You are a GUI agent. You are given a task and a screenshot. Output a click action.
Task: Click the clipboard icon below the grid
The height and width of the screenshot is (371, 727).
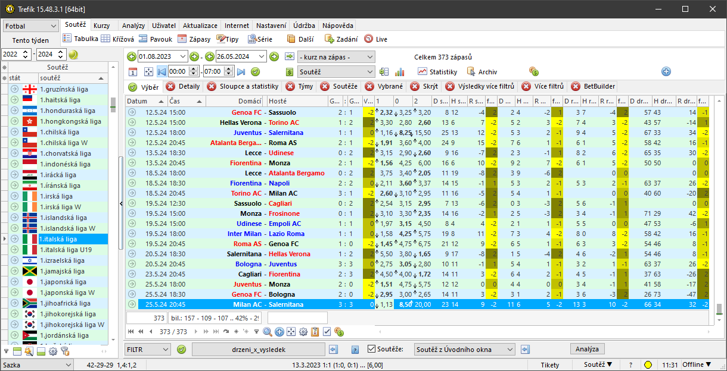click(x=315, y=332)
